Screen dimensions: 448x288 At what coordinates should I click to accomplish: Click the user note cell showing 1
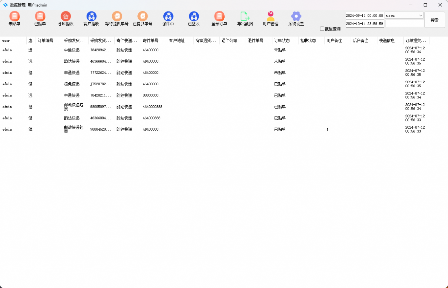pos(327,129)
